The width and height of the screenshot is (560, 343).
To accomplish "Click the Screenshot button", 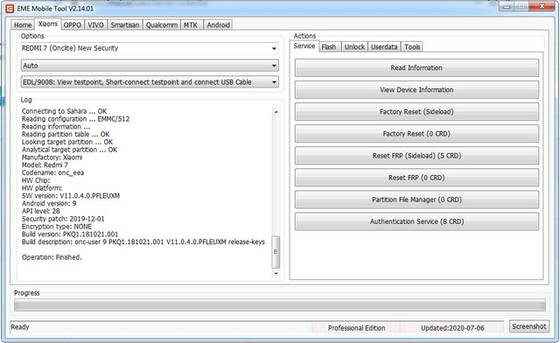I will 528,326.
